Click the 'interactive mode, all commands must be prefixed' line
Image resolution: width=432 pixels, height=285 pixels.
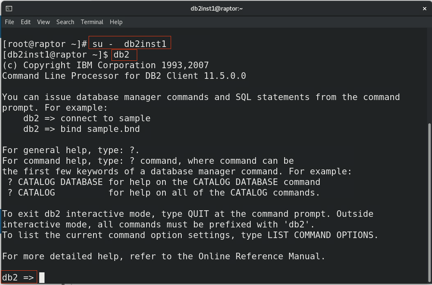[x=158, y=224]
